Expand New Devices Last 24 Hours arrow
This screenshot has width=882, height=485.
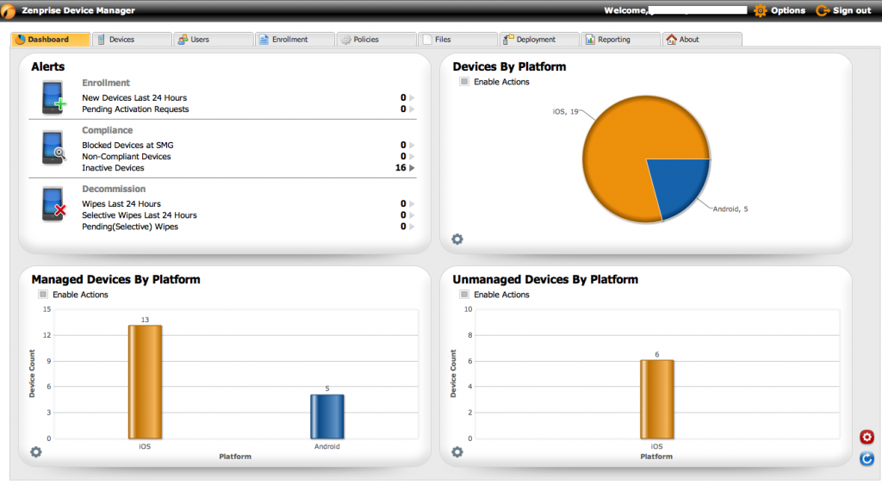(x=412, y=98)
